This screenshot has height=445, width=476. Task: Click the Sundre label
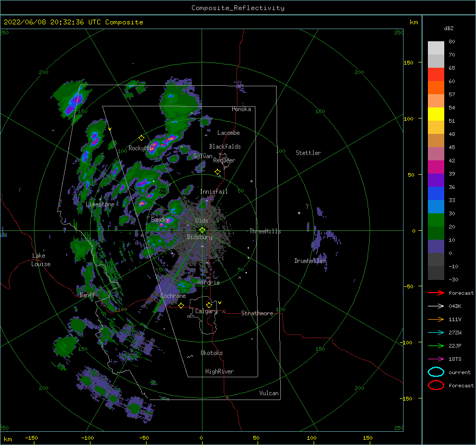160,219
